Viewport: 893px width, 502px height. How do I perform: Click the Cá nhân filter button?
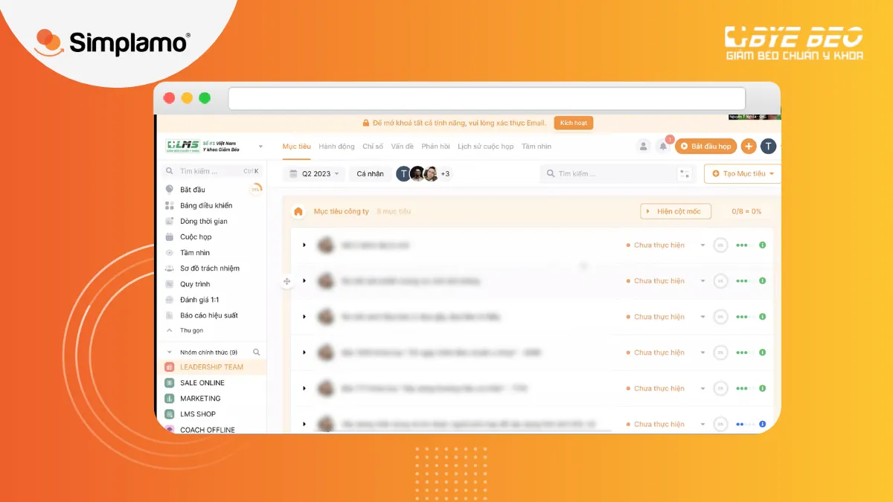[x=370, y=173]
